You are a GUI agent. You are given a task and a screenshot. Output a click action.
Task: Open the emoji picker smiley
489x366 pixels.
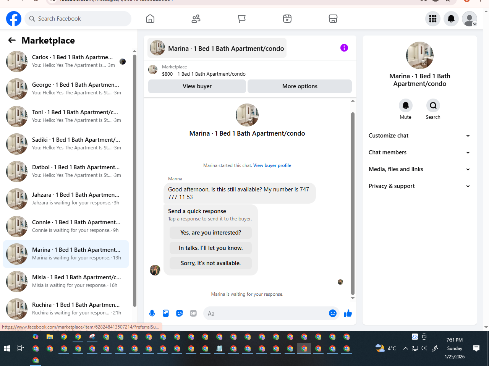(333, 313)
